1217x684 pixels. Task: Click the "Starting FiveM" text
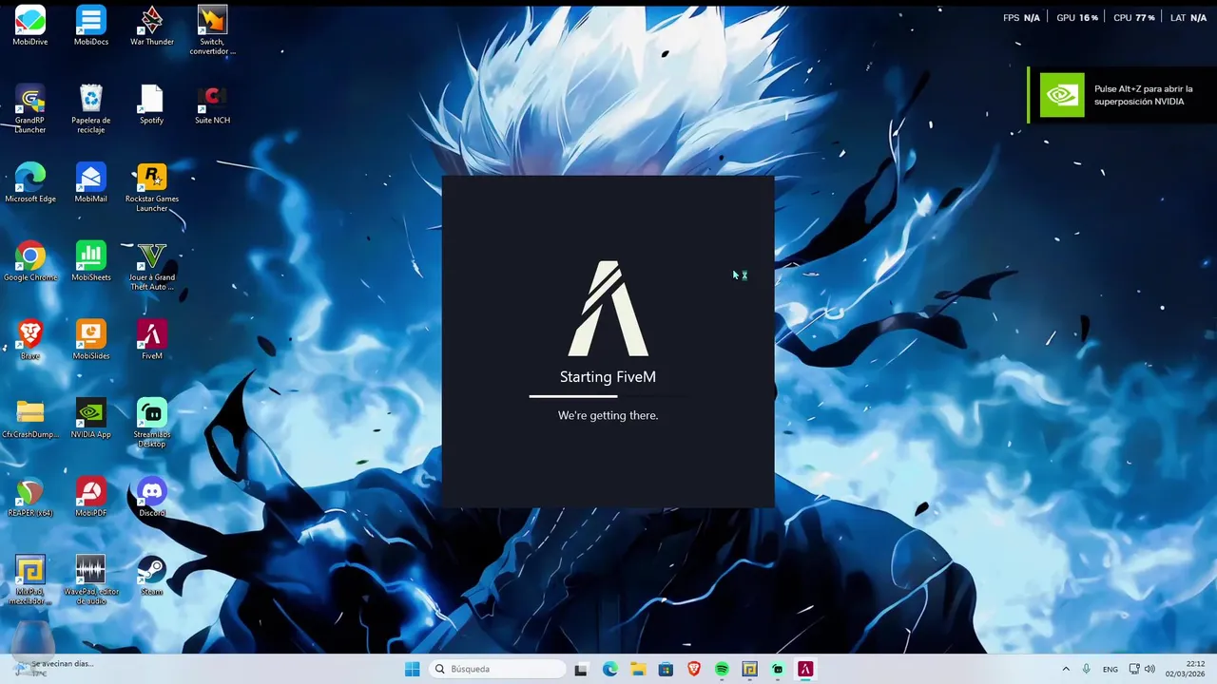[x=608, y=377]
